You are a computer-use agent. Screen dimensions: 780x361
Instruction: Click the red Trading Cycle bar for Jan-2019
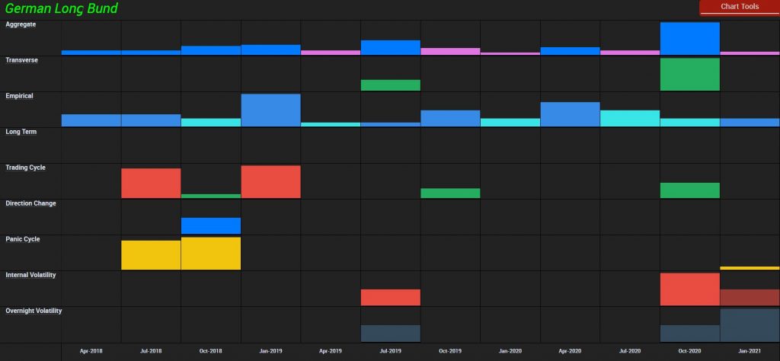tap(270, 182)
